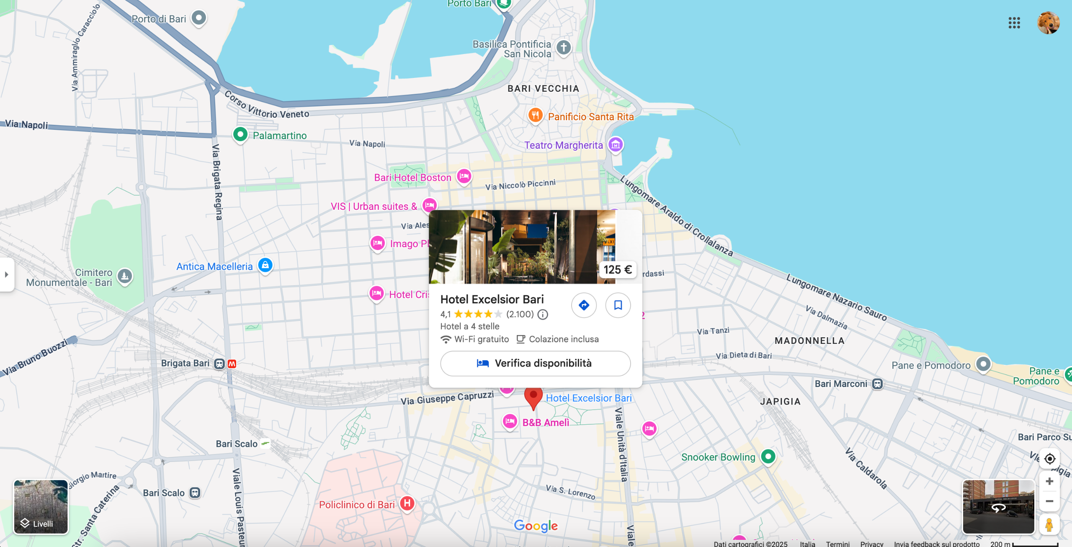Click the rating info icon beside (2.100)

543,315
